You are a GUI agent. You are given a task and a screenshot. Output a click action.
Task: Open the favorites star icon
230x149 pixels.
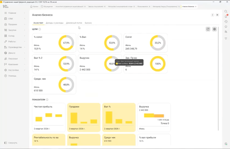[x=226, y=27]
